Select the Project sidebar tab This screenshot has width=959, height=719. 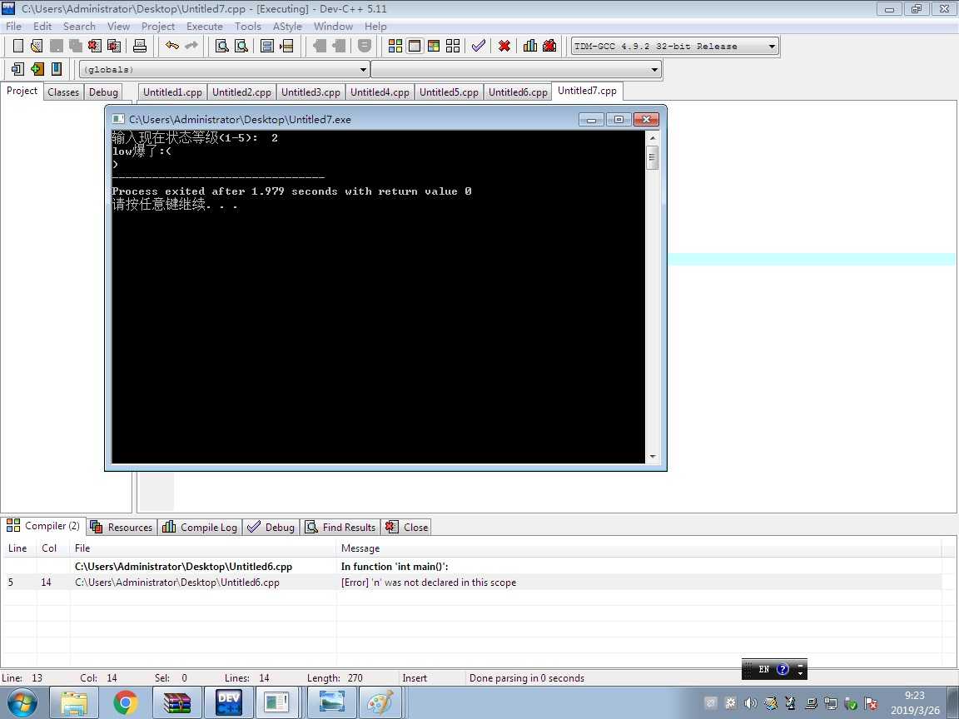tap(22, 91)
